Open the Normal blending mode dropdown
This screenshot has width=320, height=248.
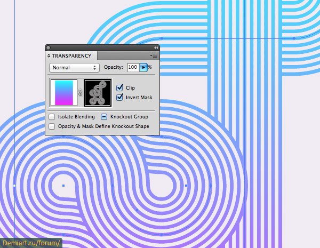(x=74, y=68)
